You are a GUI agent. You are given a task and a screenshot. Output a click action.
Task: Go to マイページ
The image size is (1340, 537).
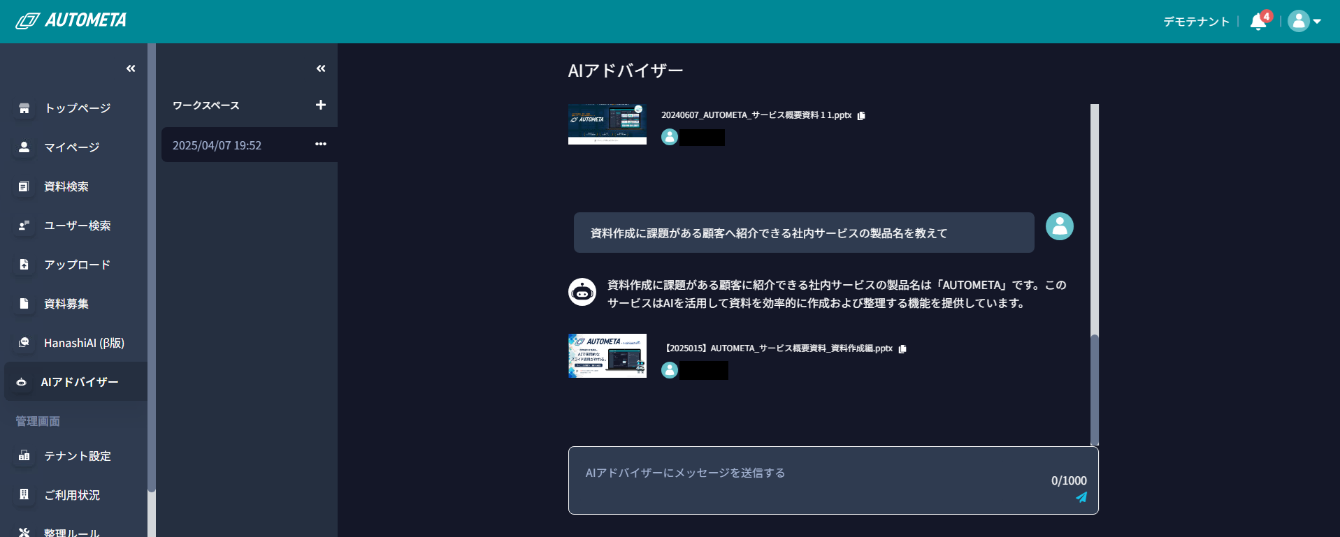point(73,147)
